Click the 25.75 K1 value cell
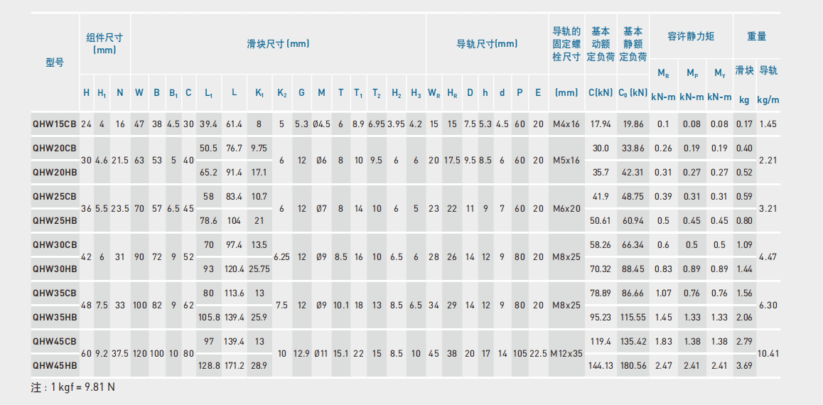Image resolution: width=823 pixels, height=405 pixels. click(x=259, y=269)
